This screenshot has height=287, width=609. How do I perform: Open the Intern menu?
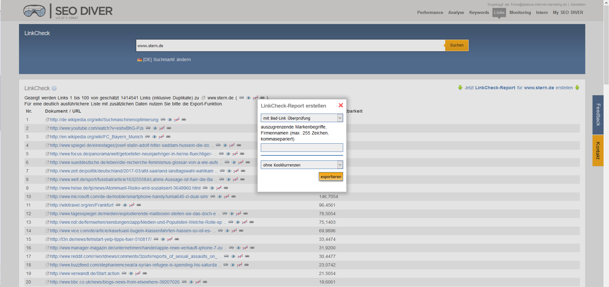(542, 13)
